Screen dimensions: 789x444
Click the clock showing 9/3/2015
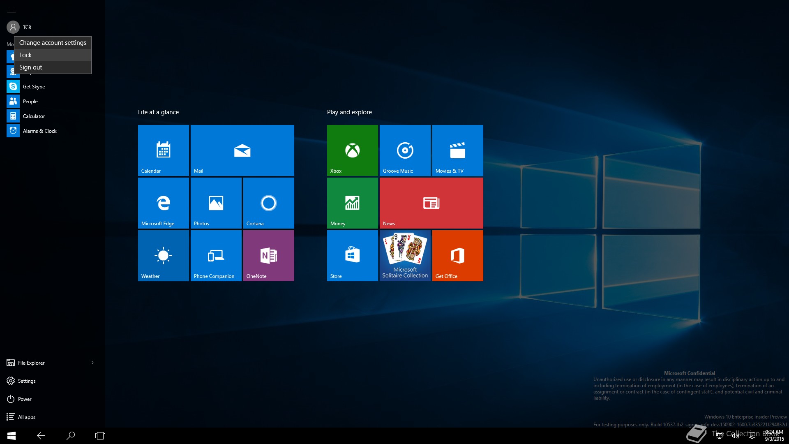(x=774, y=436)
